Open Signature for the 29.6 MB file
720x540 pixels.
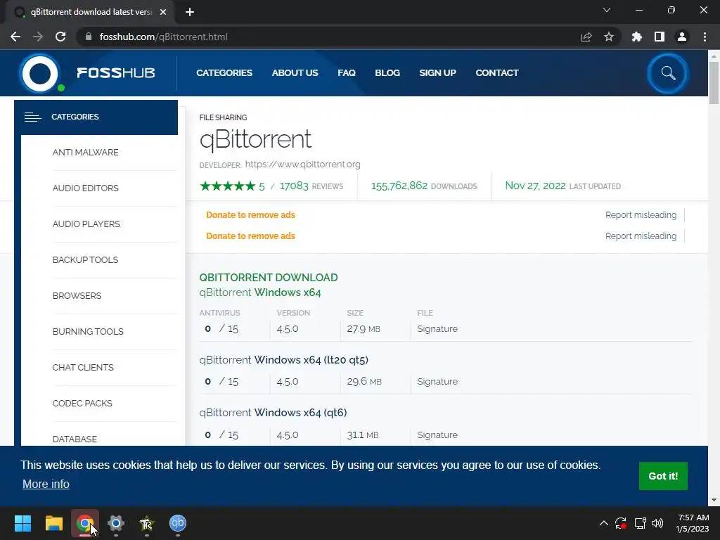click(437, 382)
